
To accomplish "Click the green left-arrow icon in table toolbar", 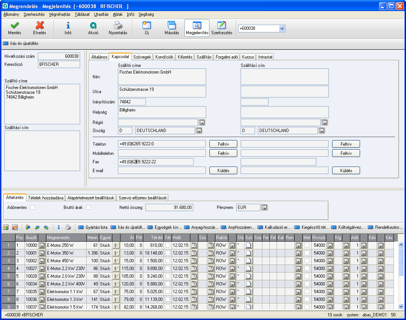I will (x=37, y=227).
